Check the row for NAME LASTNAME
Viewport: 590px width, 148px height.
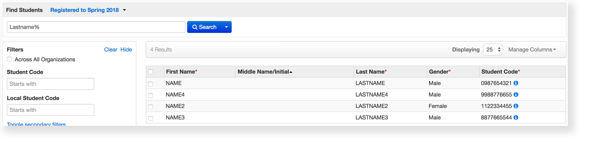tap(151, 83)
